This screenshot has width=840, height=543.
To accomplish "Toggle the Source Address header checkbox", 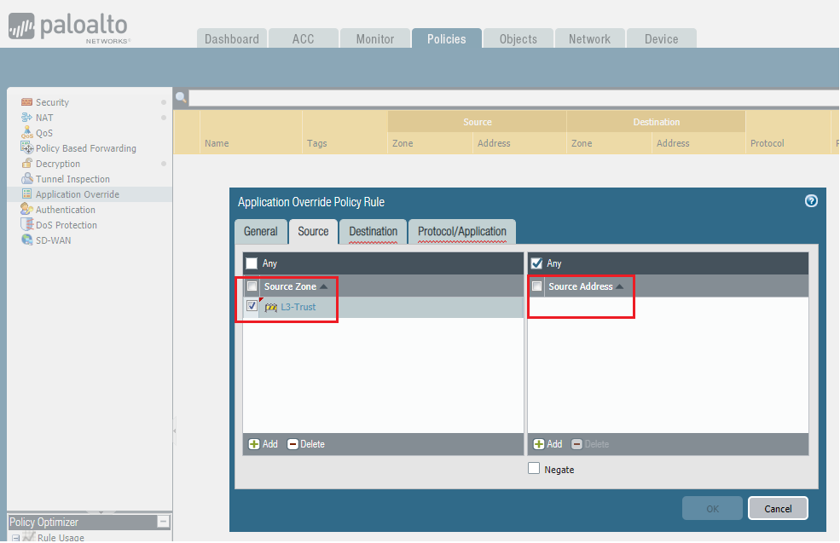I will [x=536, y=286].
